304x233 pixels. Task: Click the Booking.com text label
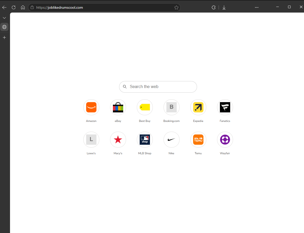pos(171,121)
